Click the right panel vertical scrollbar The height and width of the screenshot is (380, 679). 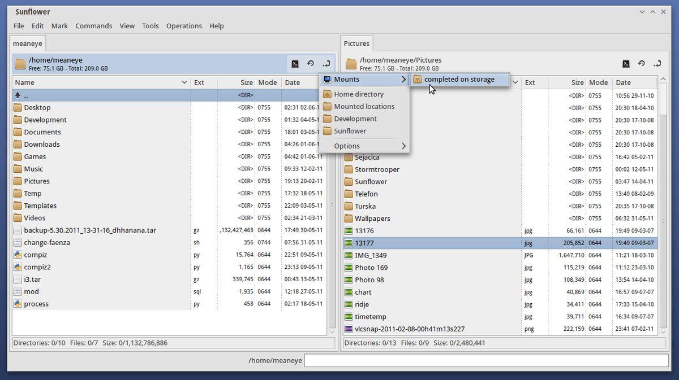coord(663,169)
